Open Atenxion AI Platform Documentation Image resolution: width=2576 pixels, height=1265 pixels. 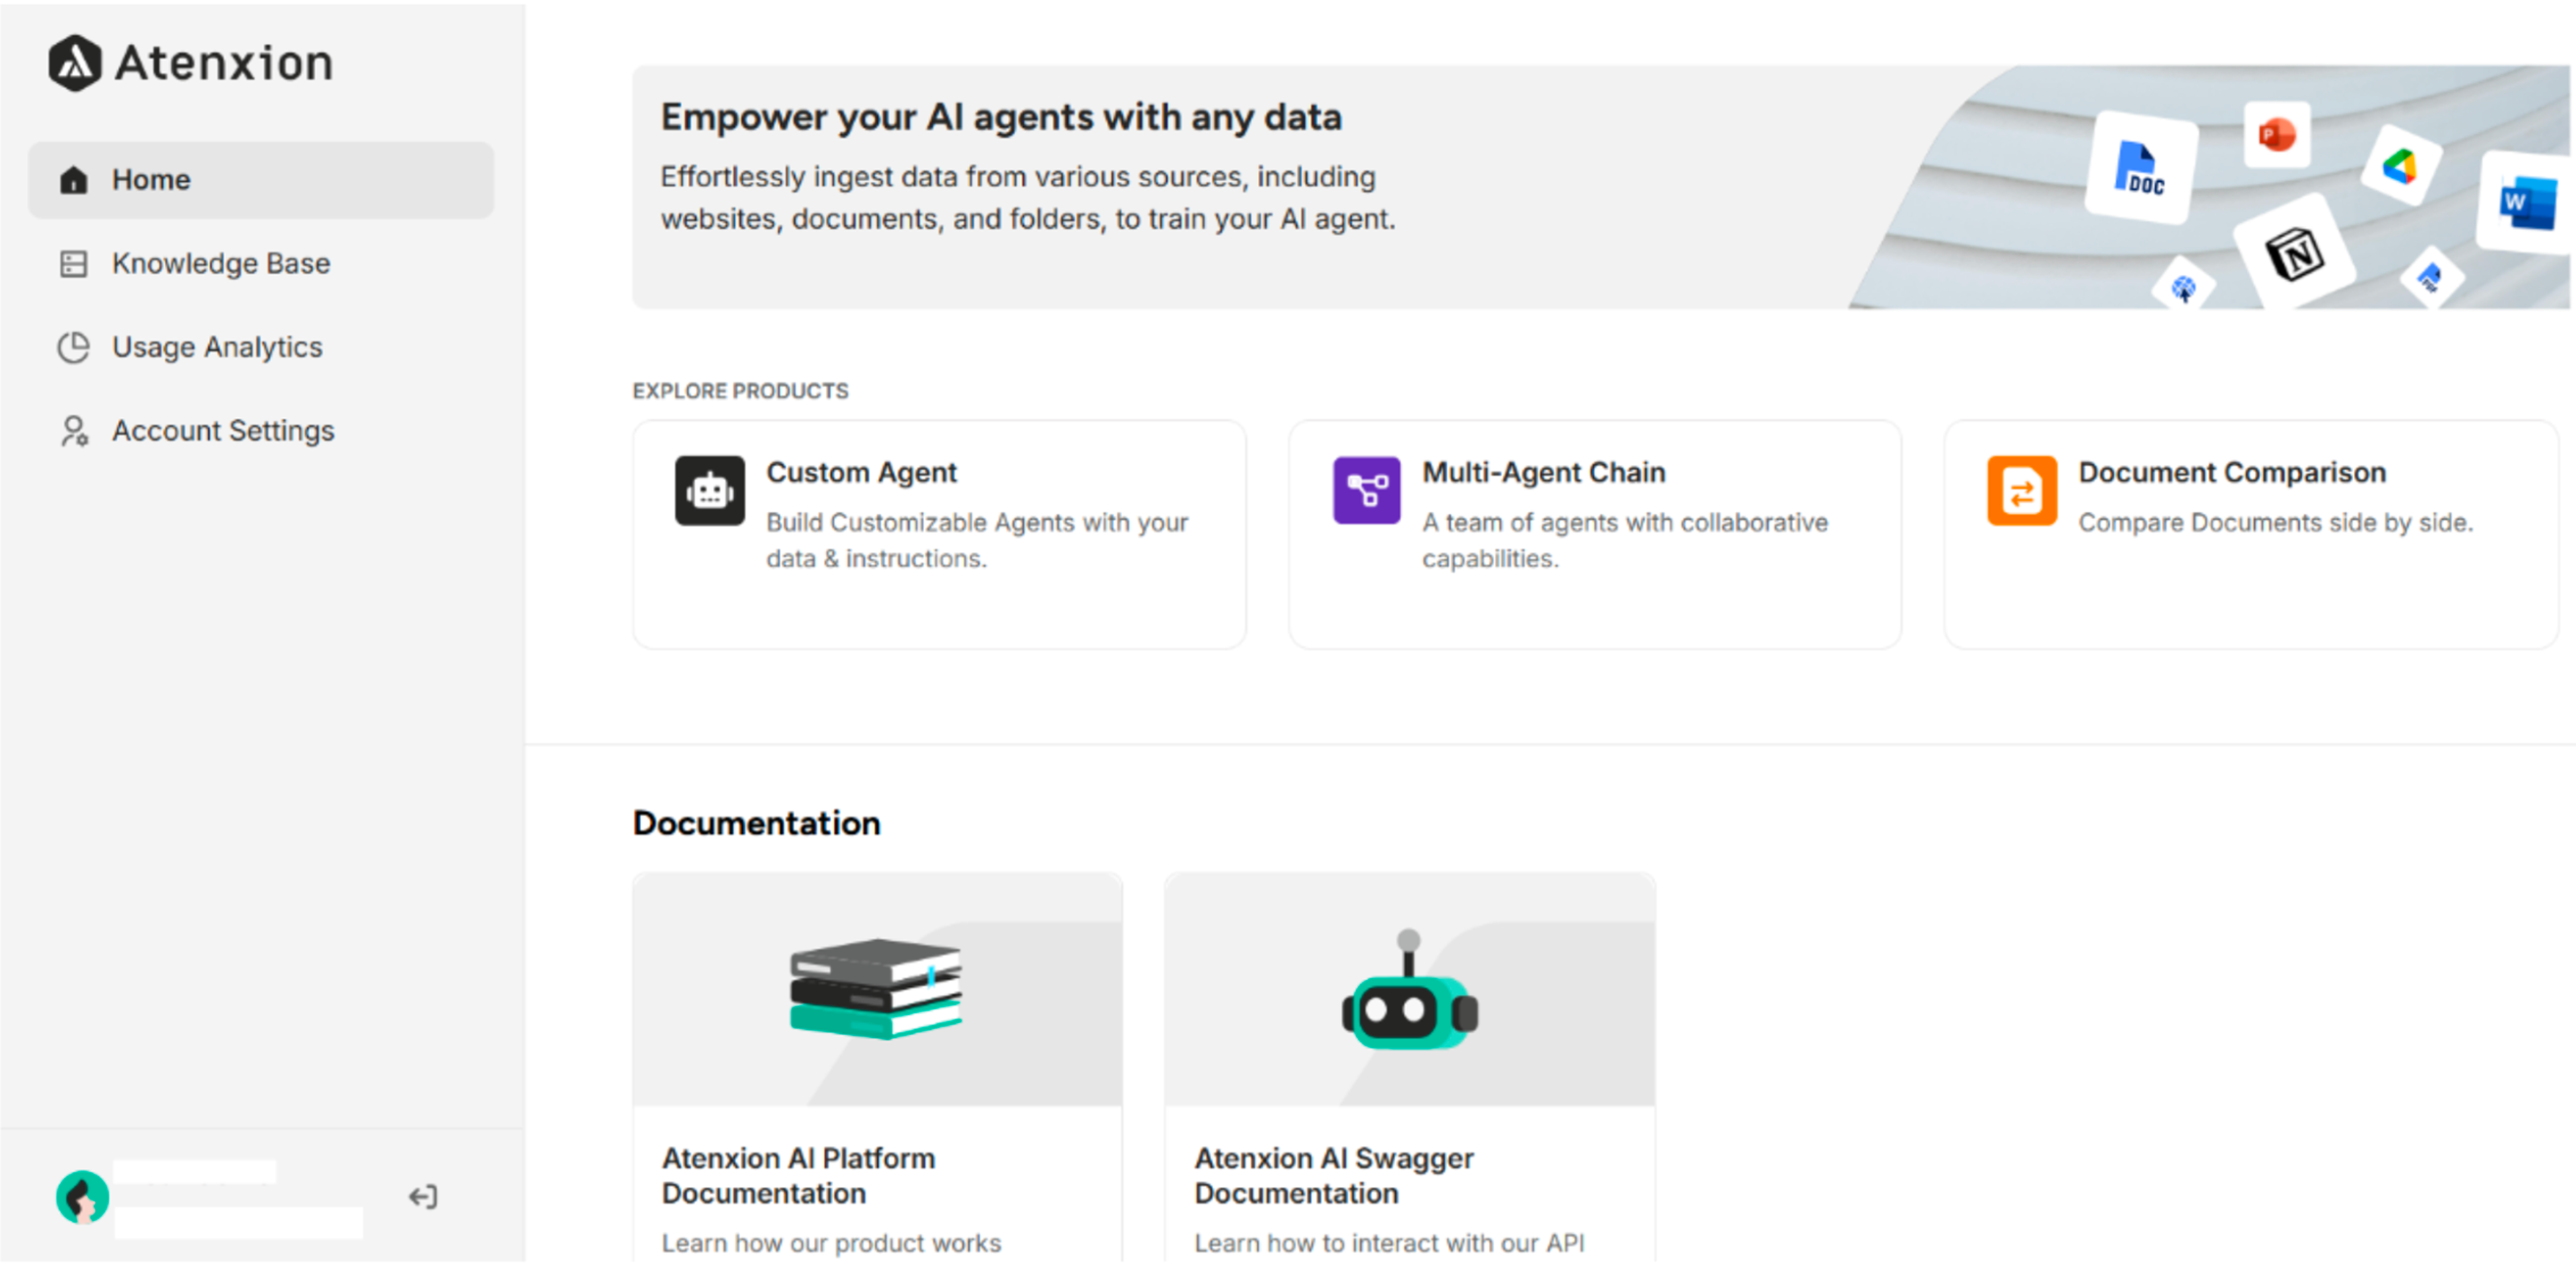point(877,1060)
